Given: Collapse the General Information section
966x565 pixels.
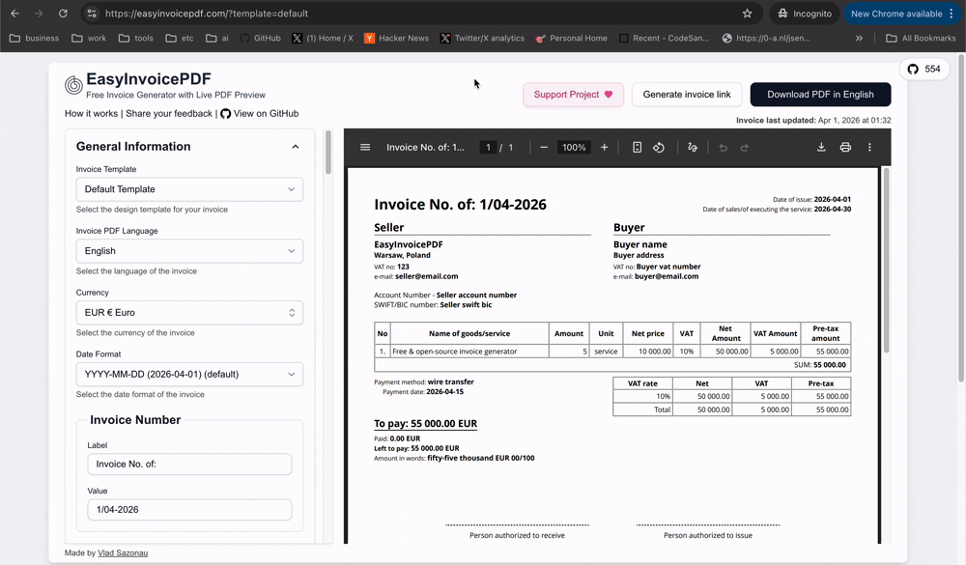Looking at the screenshot, I should (295, 147).
